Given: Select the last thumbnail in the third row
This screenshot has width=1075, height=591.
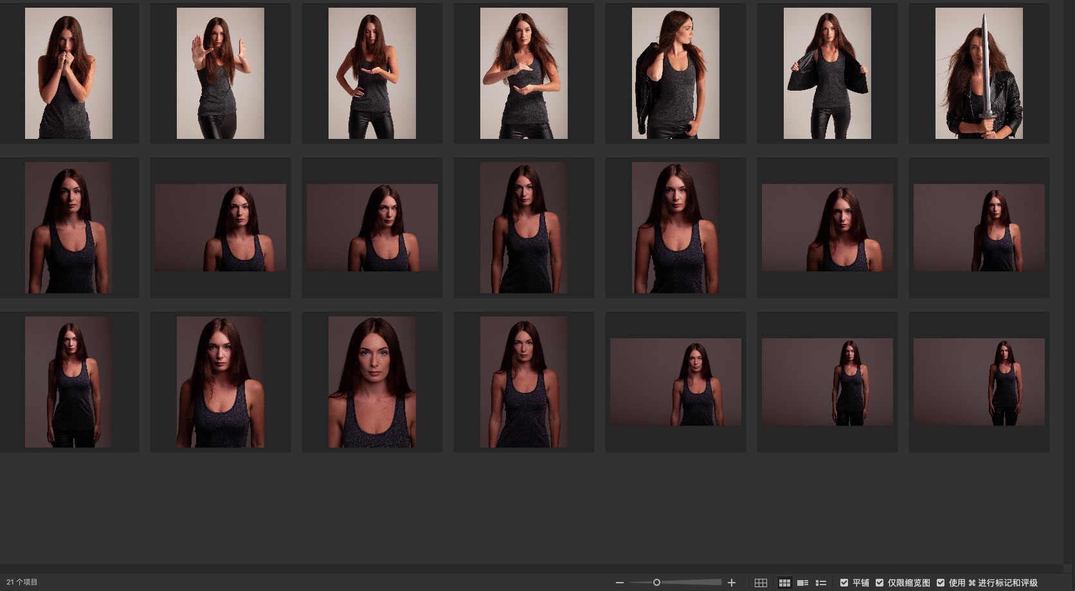Looking at the screenshot, I should point(979,382).
